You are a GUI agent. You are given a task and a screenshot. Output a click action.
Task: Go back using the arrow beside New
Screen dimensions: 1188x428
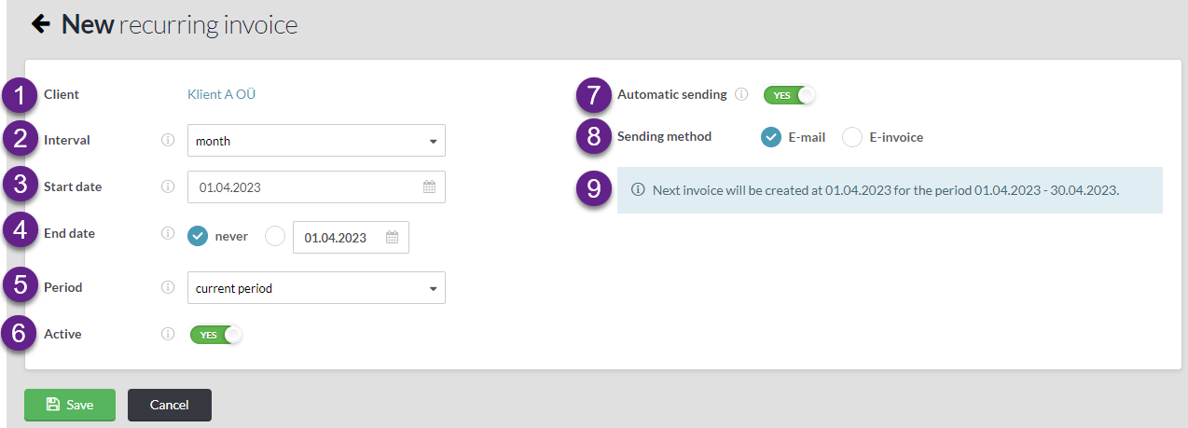(x=40, y=23)
